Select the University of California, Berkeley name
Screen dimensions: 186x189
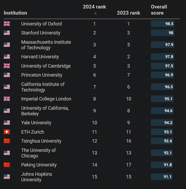[45, 111]
